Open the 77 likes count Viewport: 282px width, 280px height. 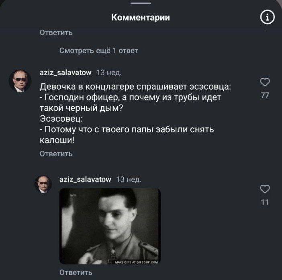(265, 96)
